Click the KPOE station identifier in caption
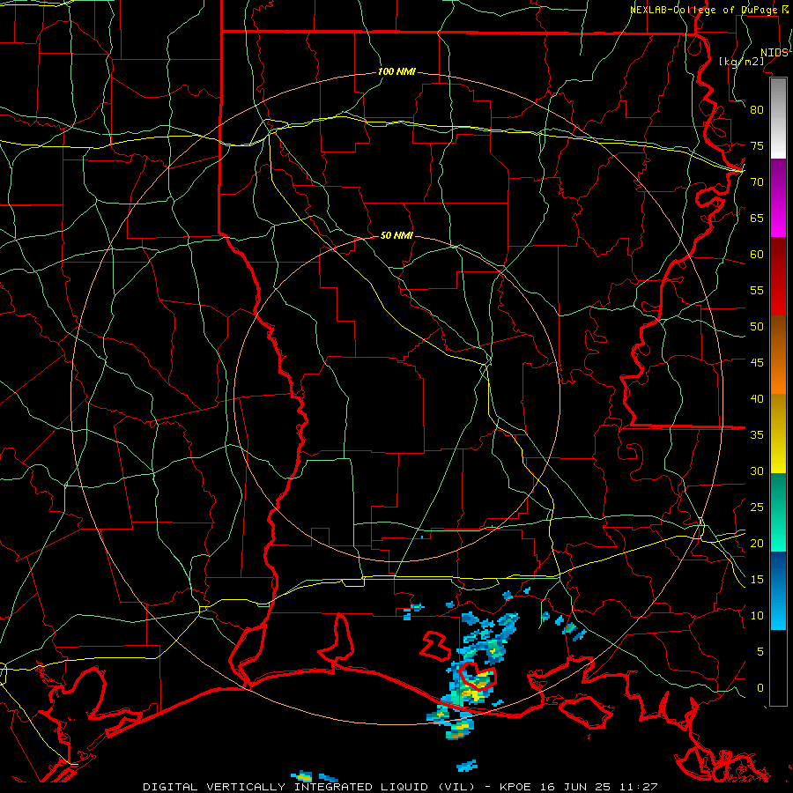The image size is (793, 793). 515,787
